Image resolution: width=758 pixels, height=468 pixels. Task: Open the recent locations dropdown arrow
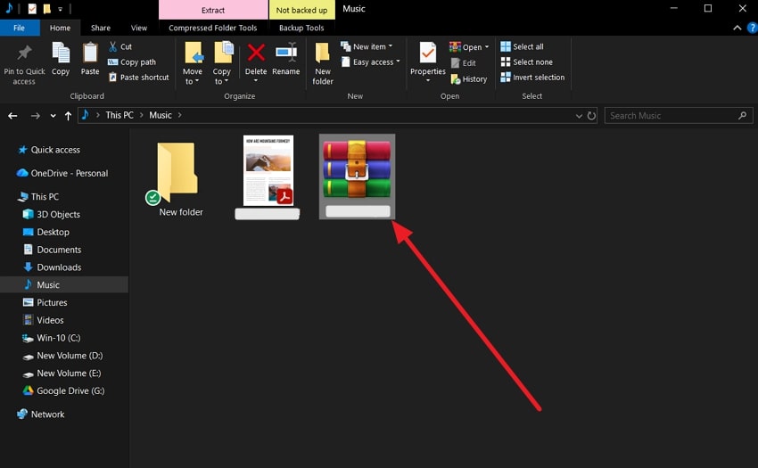(x=53, y=116)
